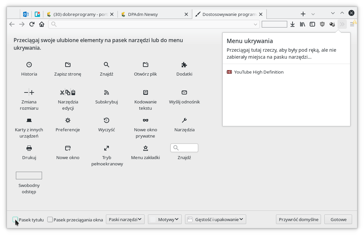Click the downloads arrow toolbar icon
This screenshot has width=364, height=235.
(293, 24)
